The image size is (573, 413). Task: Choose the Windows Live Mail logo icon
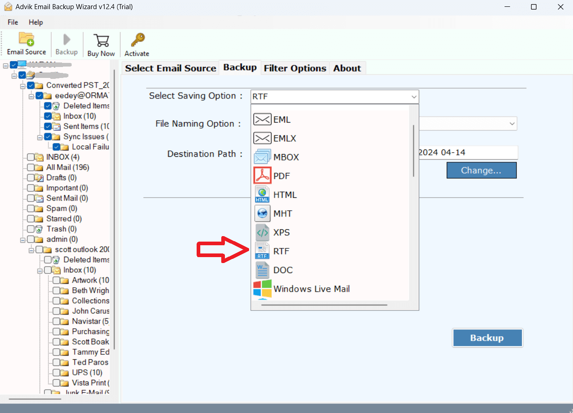262,289
